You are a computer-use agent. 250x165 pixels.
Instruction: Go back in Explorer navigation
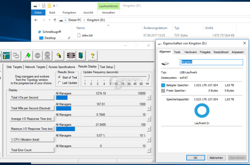pos(36,20)
